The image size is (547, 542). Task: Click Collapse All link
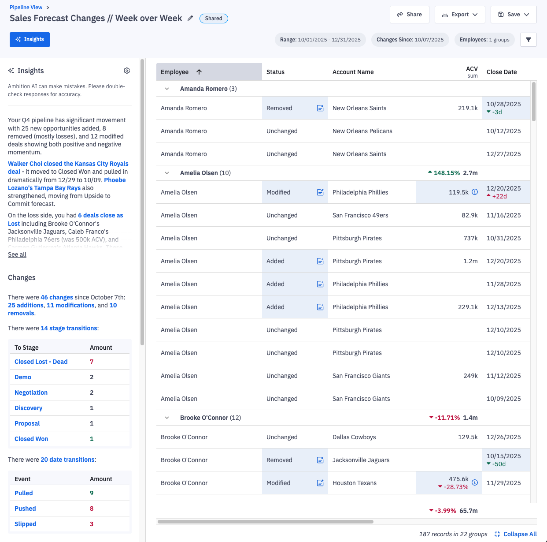coord(515,534)
